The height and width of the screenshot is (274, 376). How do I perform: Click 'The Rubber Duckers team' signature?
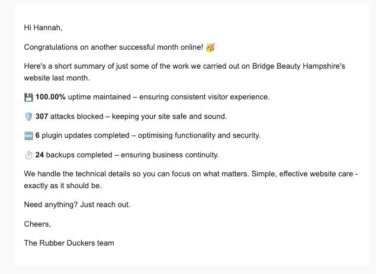tap(69, 243)
